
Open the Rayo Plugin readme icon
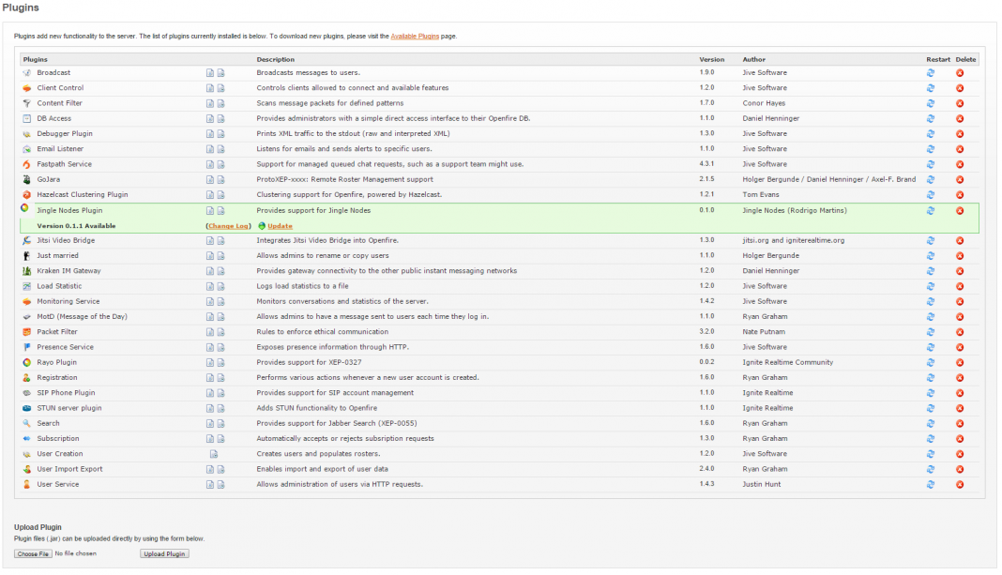tap(209, 363)
